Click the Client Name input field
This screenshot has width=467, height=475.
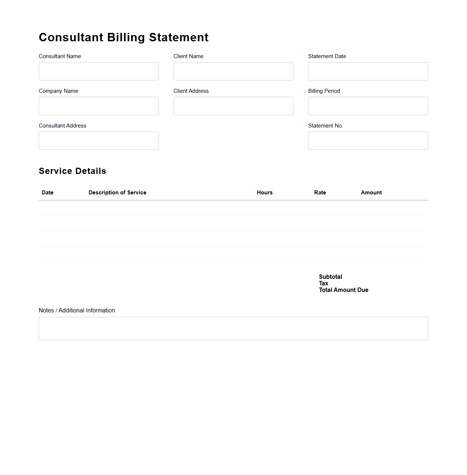233,71
